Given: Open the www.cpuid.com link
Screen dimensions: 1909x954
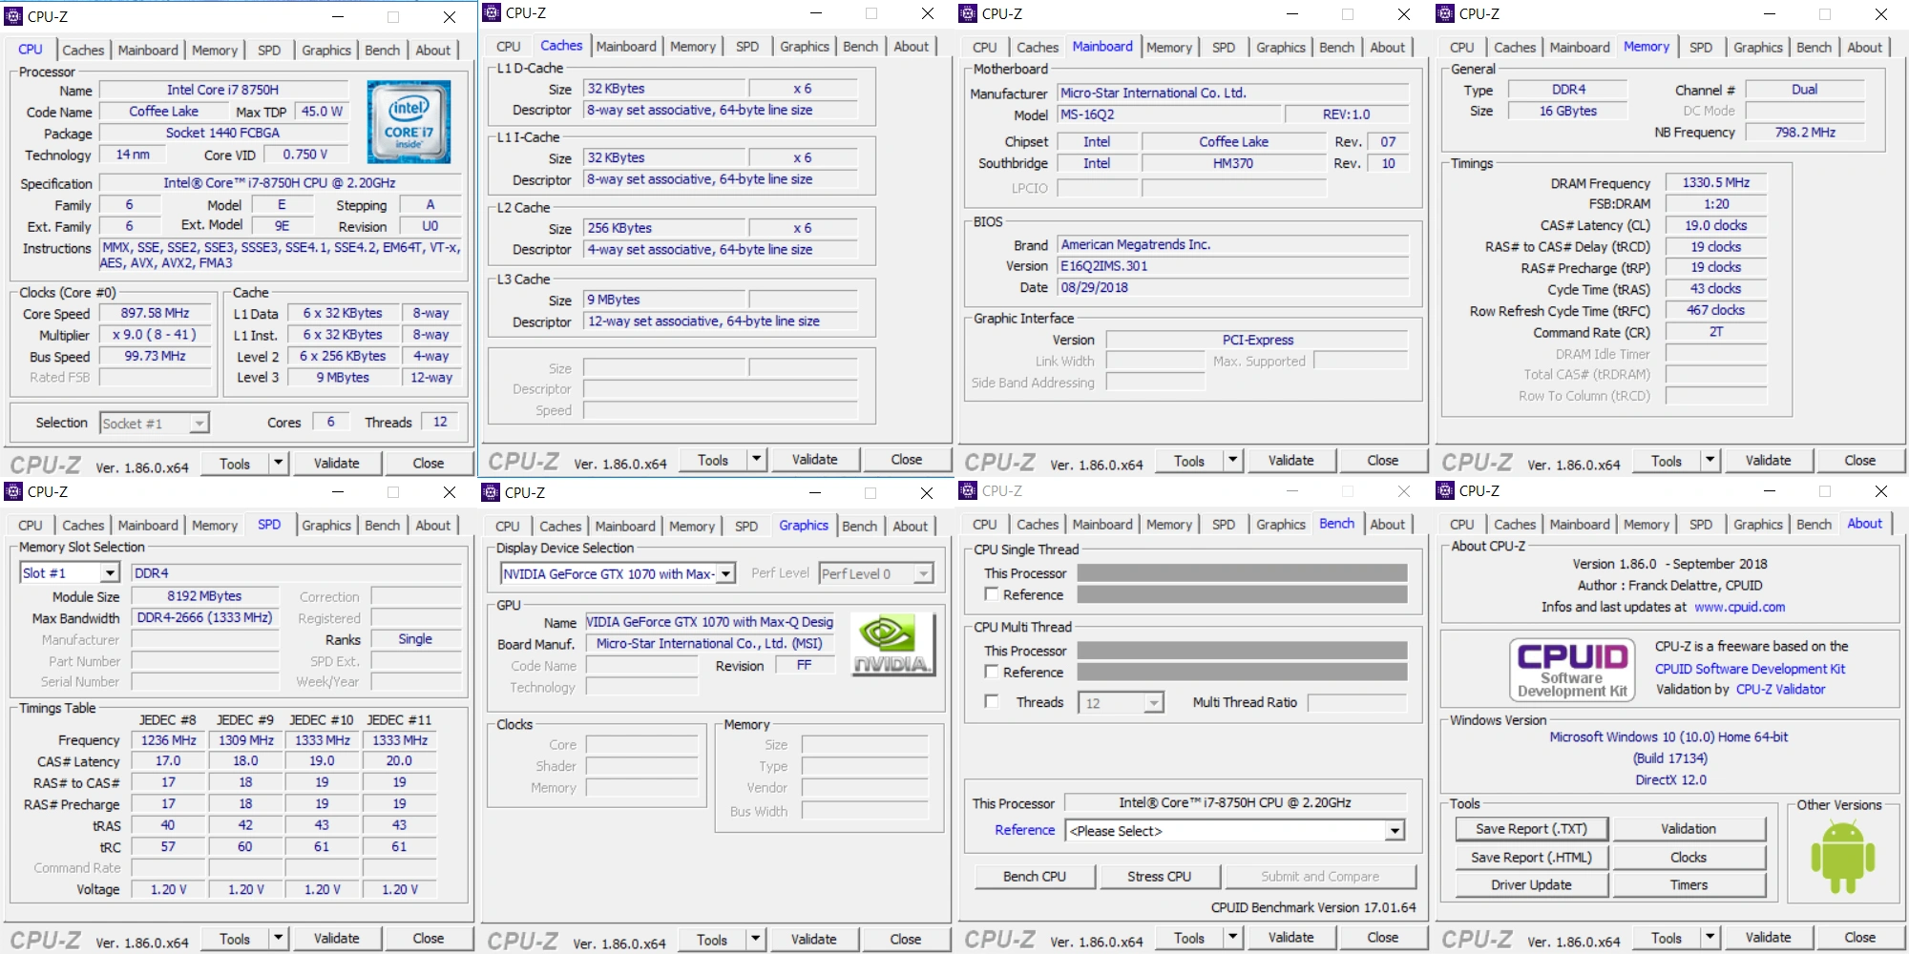Looking at the screenshot, I should pos(1739,607).
